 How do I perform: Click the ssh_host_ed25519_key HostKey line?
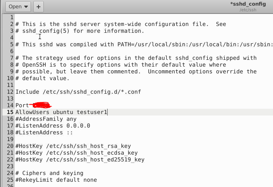point(80,160)
